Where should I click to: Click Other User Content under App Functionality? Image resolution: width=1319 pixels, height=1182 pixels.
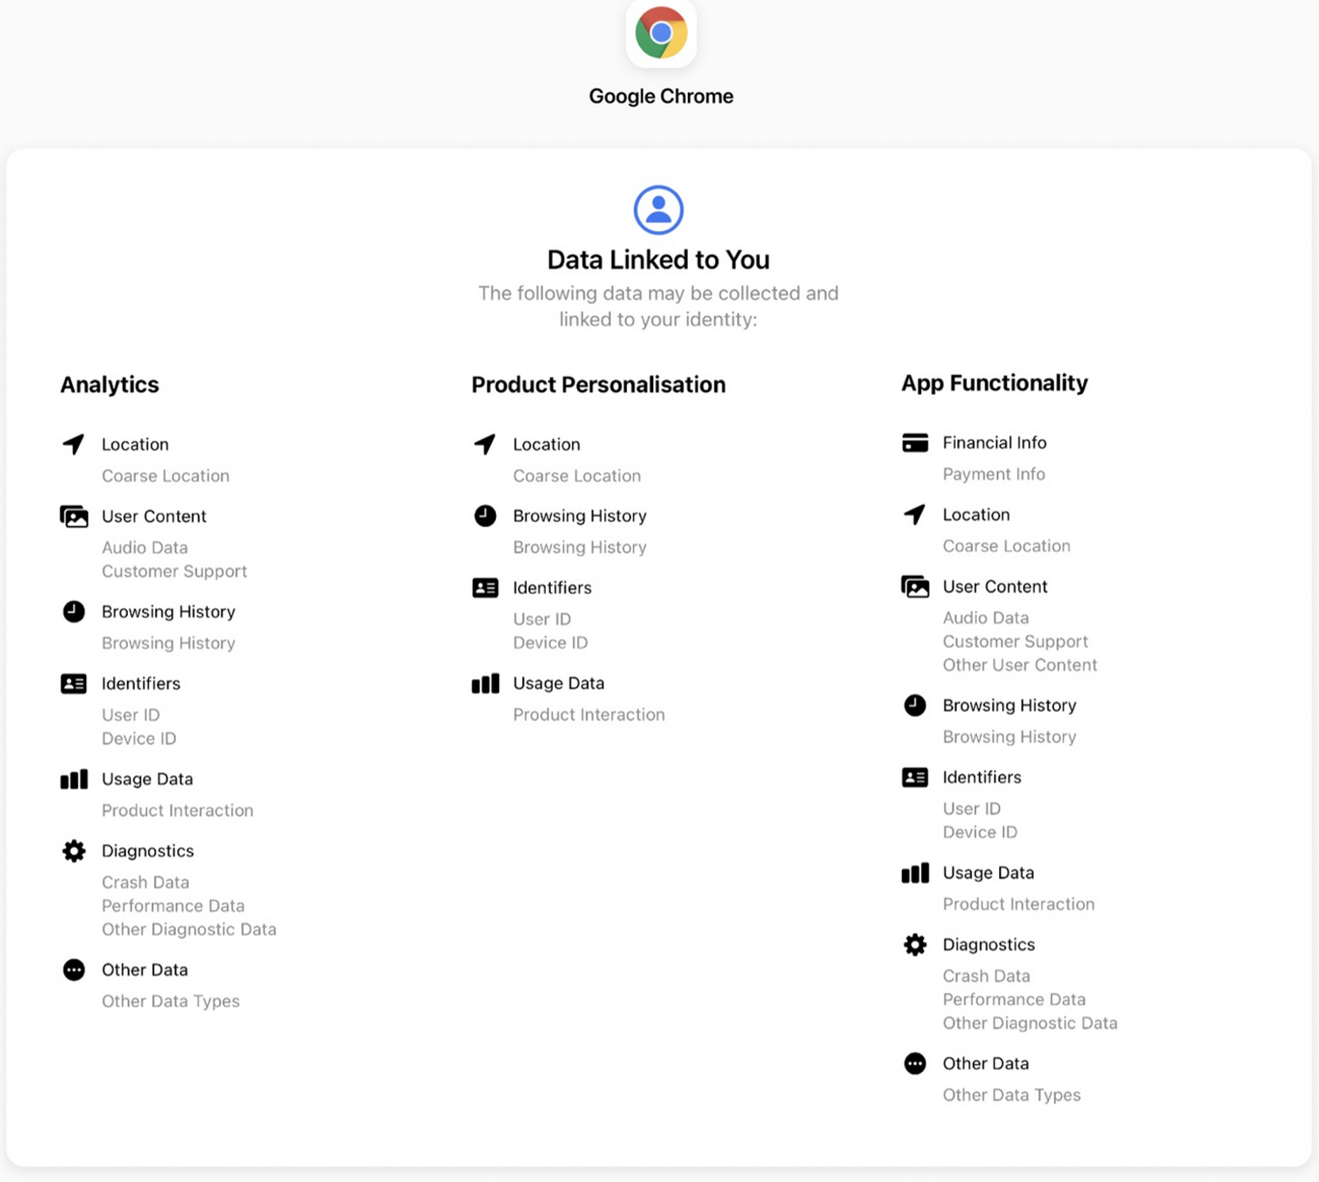[x=1020, y=665]
